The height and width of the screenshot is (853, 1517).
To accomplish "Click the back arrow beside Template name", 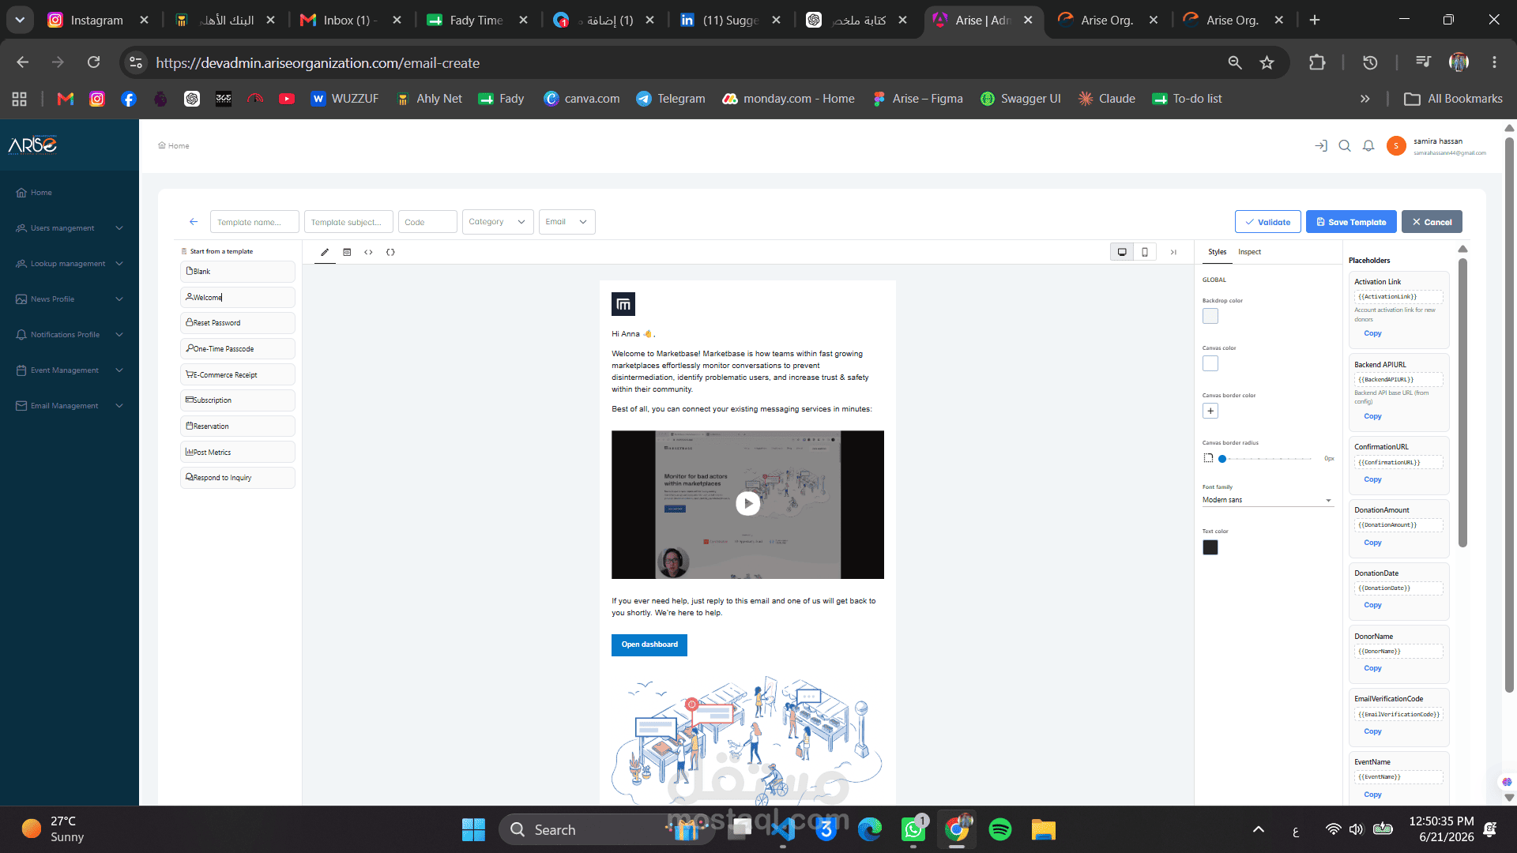I will pyautogui.click(x=194, y=222).
